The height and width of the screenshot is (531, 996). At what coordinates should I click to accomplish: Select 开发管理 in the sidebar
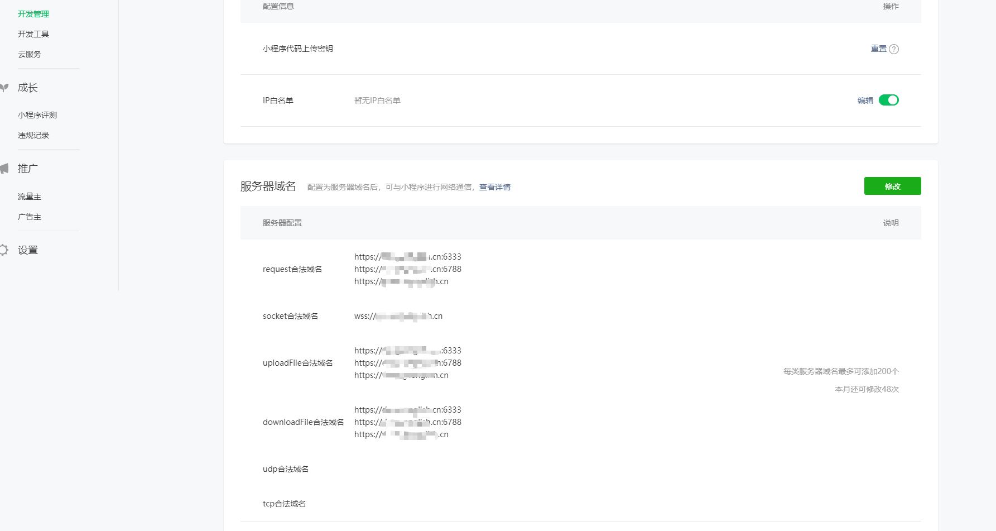(x=32, y=13)
